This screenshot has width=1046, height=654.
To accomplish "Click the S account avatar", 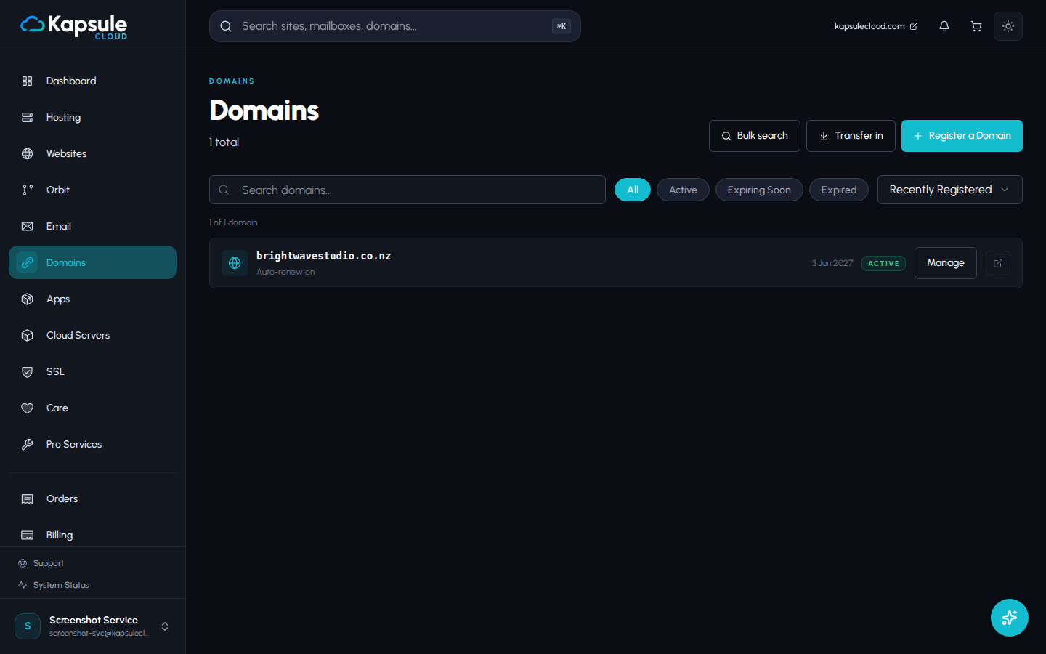I will click(x=28, y=626).
